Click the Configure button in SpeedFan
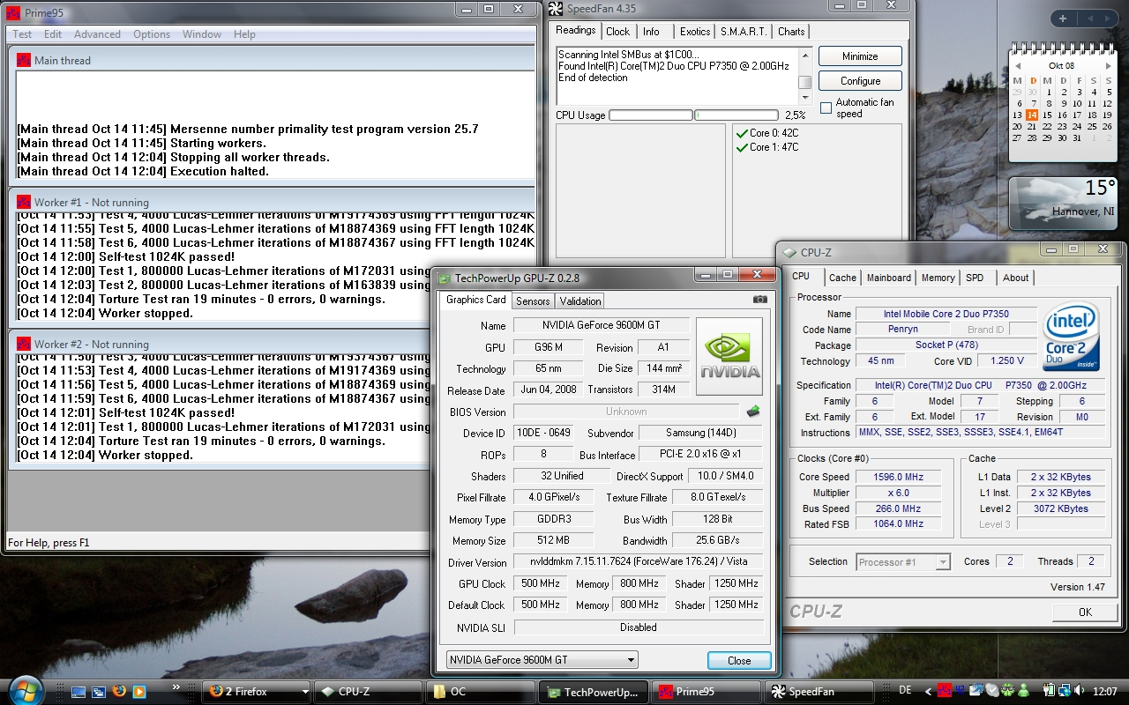The width and height of the screenshot is (1129, 705). (x=860, y=81)
